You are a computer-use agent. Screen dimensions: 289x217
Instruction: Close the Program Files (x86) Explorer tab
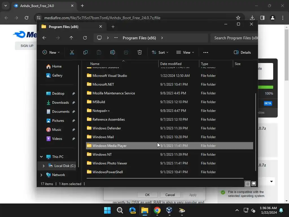coord(101,27)
